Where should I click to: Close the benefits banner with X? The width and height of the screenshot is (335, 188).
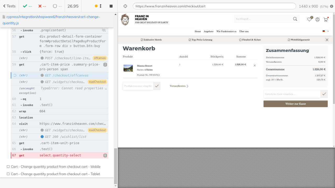(327, 40)
